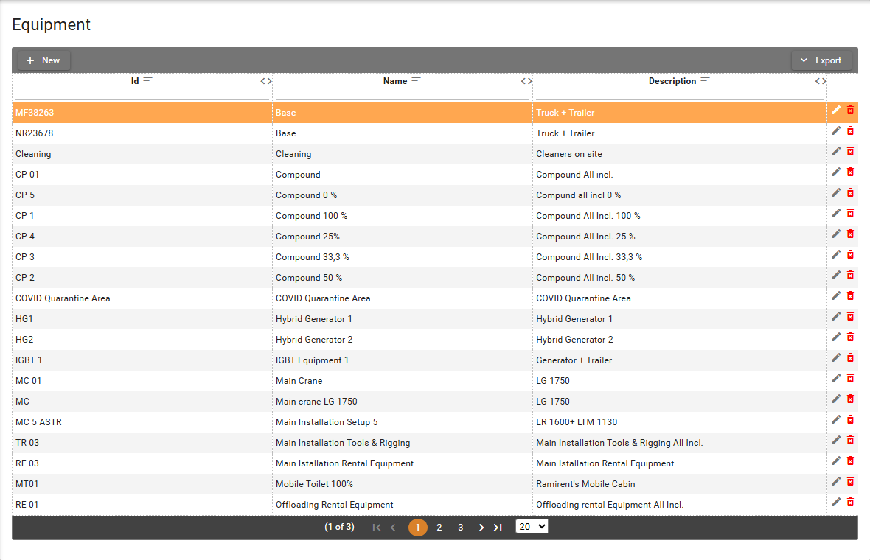Select the COVID Quarantine Area Id cell
This screenshot has width=870, height=560.
click(x=142, y=298)
